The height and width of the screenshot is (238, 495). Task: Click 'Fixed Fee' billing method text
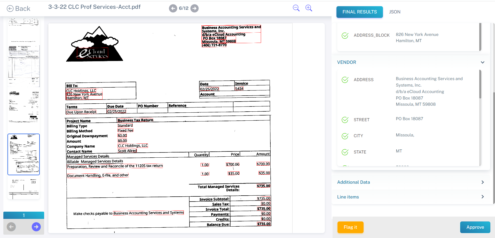pyautogui.click(x=125, y=130)
